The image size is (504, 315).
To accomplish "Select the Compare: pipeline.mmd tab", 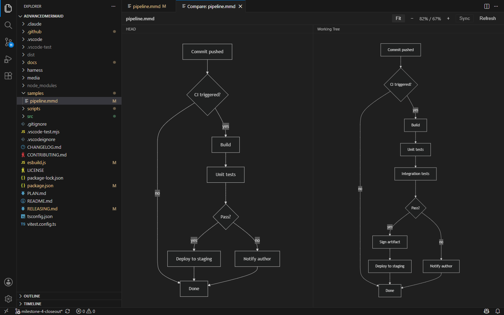I will (211, 6).
